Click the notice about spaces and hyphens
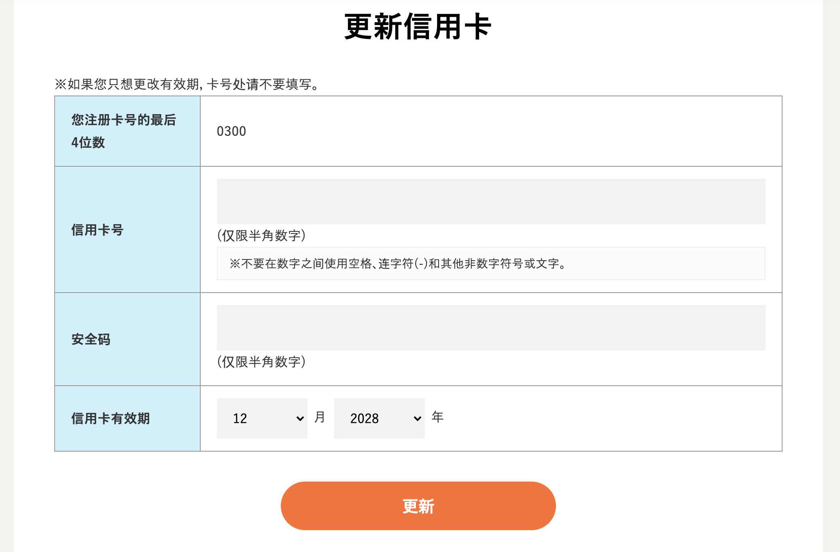Viewport: 840px width, 552px height. point(398,264)
